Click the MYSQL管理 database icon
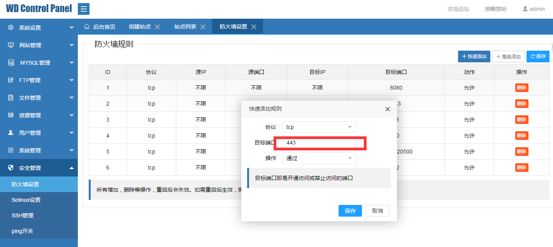This screenshot has height=247, width=553. pos(11,62)
